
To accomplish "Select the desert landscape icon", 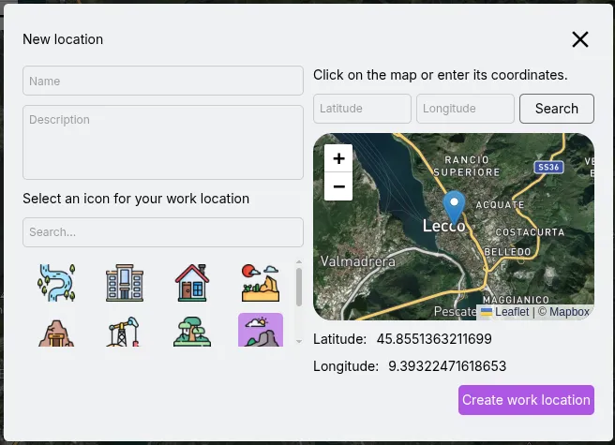I will [x=261, y=280].
